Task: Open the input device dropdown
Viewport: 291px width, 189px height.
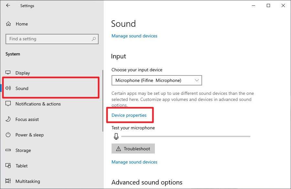Action: (197, 80)
